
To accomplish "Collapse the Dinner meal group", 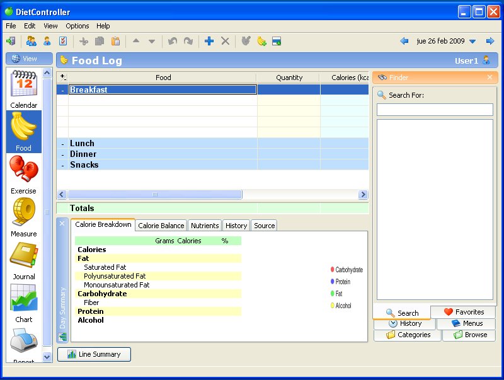I will point(62,154).
